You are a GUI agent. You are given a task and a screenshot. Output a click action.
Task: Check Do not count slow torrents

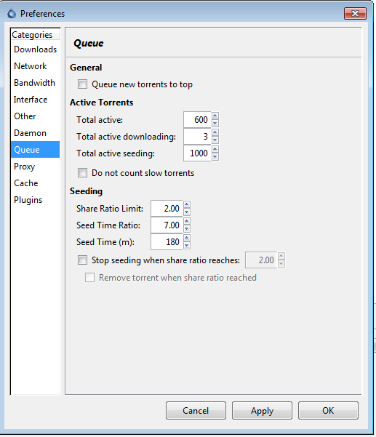click(82, 173)
